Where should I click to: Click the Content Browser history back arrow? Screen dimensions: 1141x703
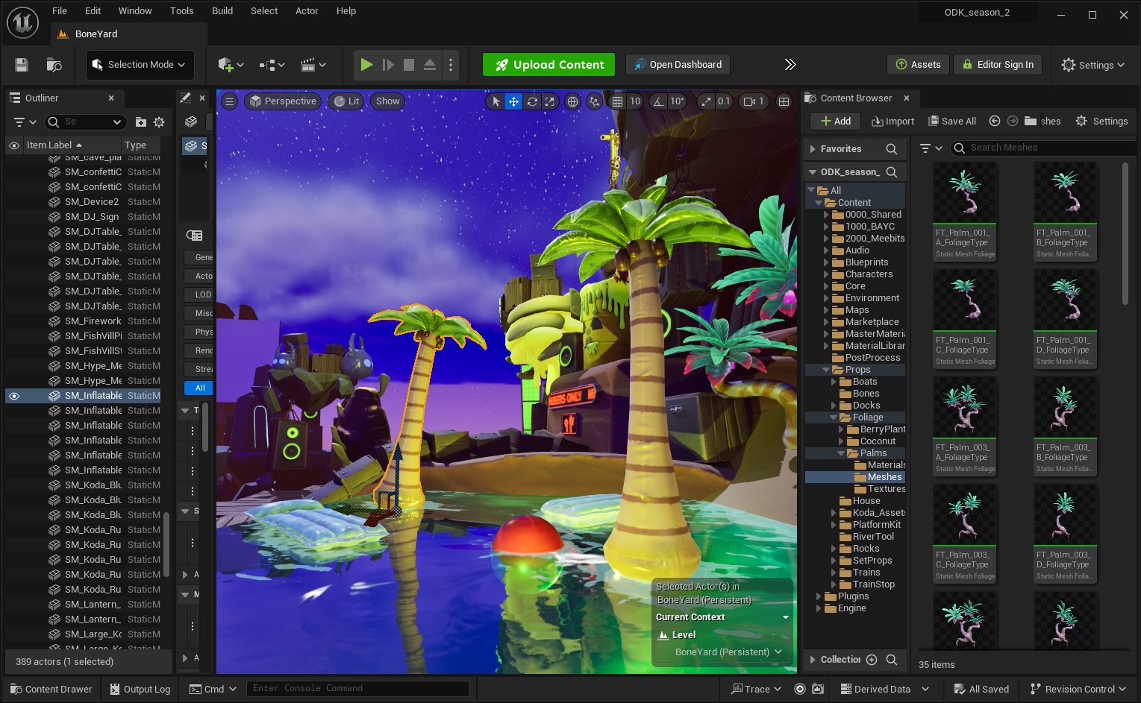click(995, 121)
